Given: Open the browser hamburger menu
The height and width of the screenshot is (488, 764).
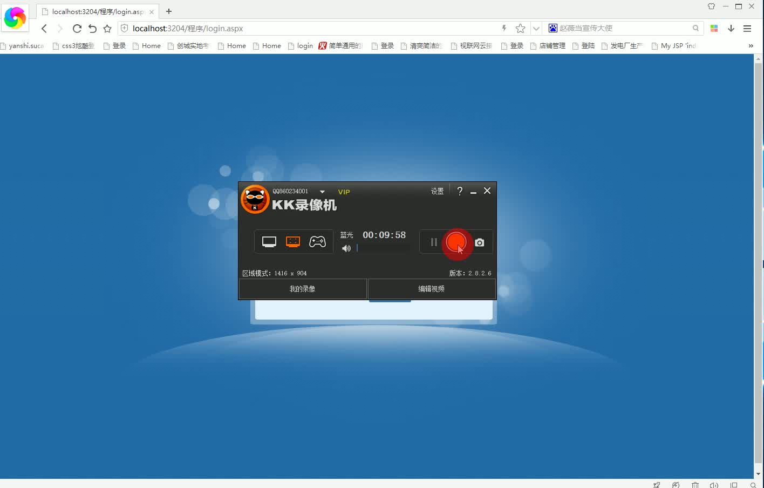Looking at the screenshot, I should 747,28.
